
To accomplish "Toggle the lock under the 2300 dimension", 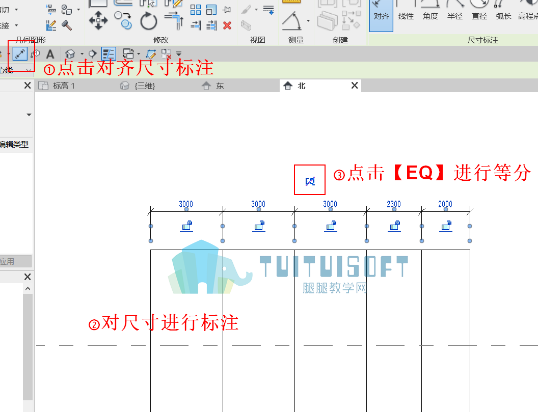I will coord(394,226).
